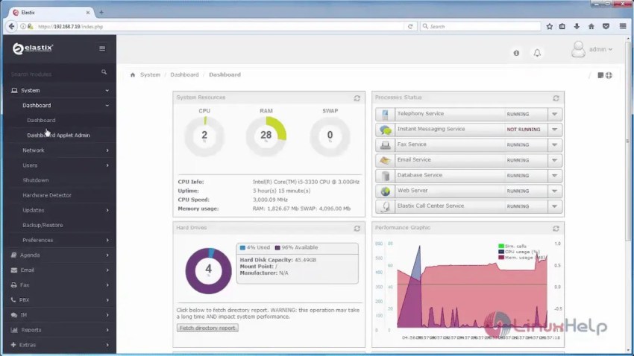Open a new browser tab
Image resolution: width=634 pixels, height=356 pixels.
(101, 13)
